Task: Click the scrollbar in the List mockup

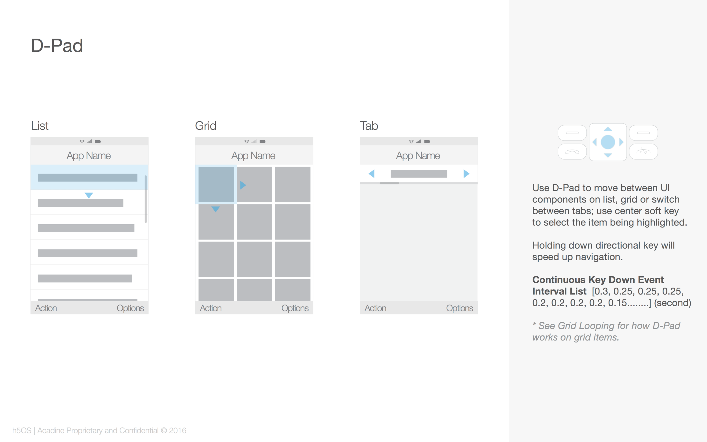Action: click(146, 199)
